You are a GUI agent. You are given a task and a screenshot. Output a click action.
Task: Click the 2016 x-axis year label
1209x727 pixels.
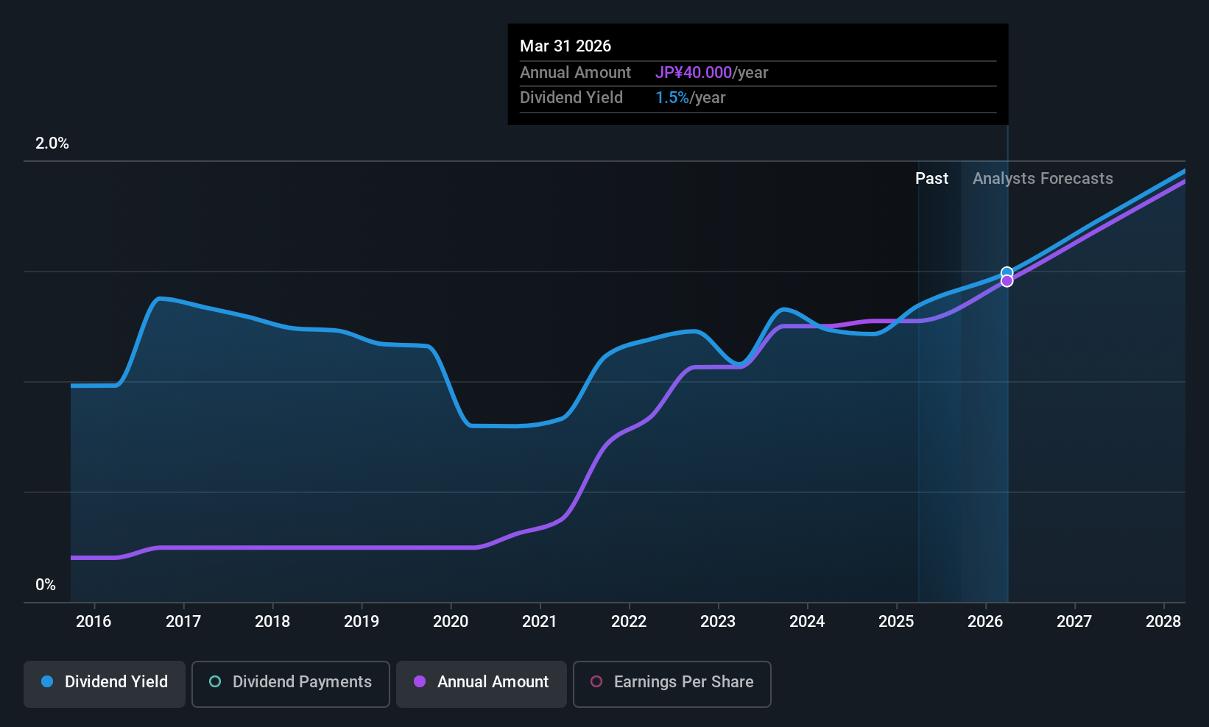tap(94, 622)
